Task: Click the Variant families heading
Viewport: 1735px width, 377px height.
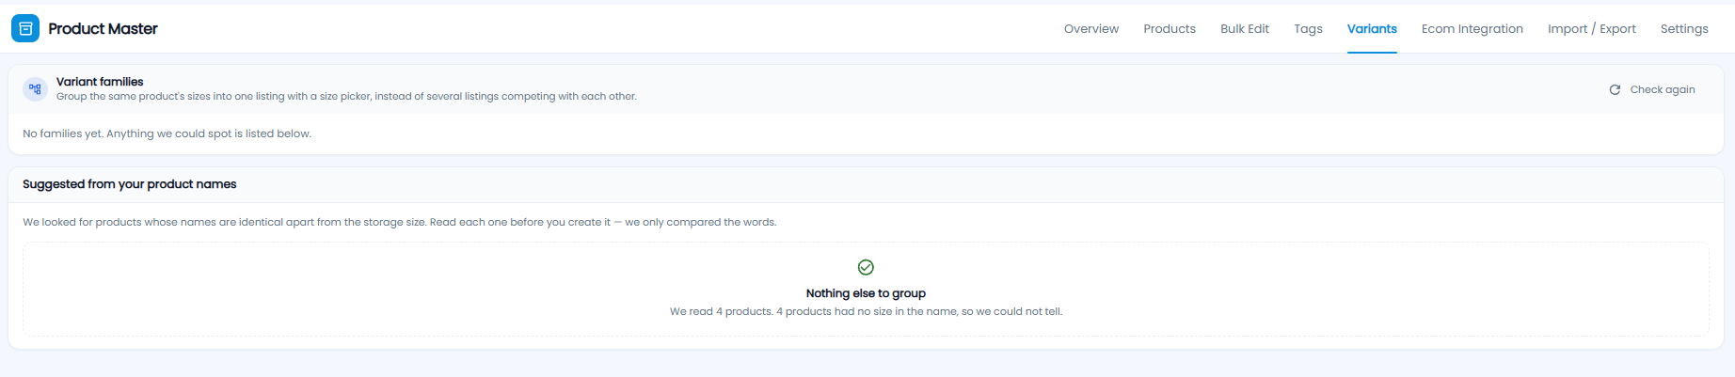Action: tap(100, 82)
